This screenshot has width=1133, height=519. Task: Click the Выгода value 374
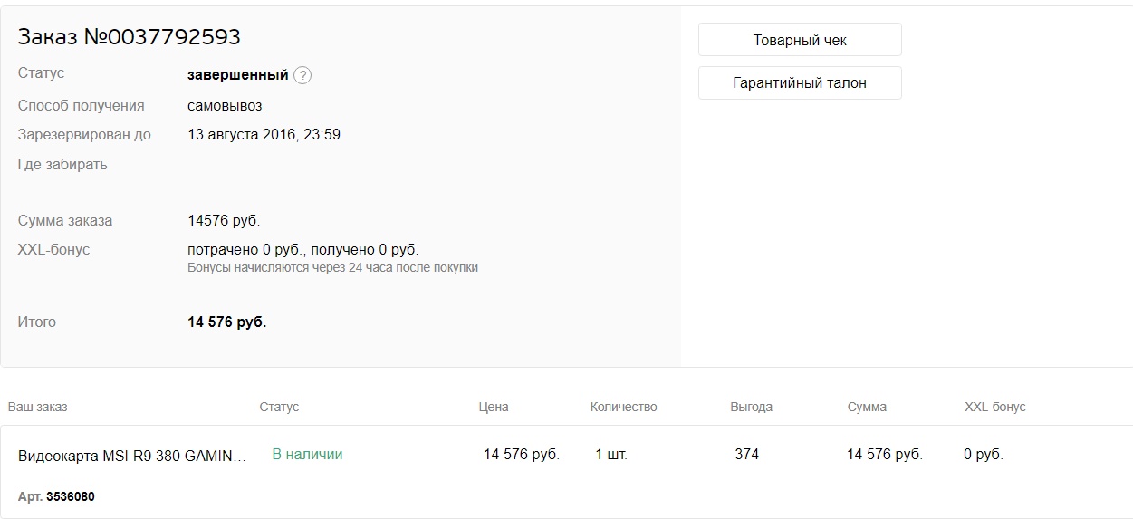746,454
